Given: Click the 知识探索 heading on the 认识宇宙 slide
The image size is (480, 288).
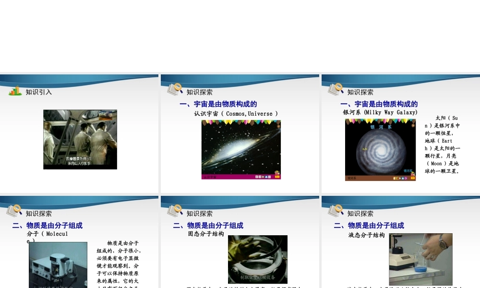Looking at the screenshot, I should (200, 92).
